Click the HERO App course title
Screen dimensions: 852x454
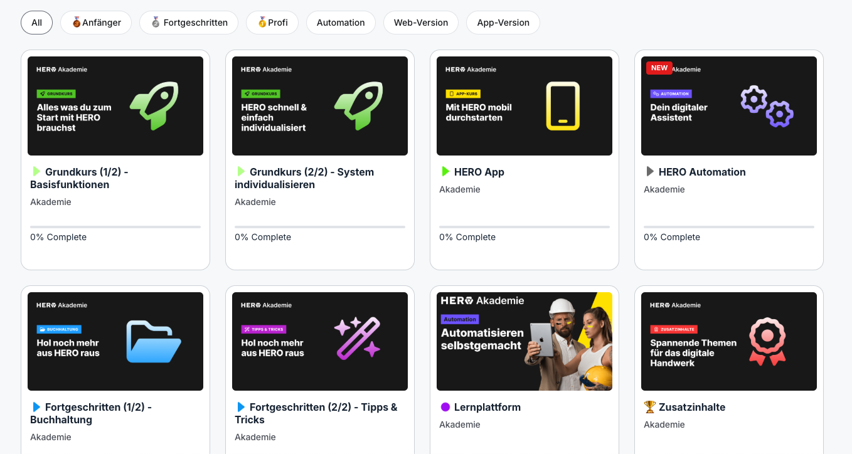479,172
